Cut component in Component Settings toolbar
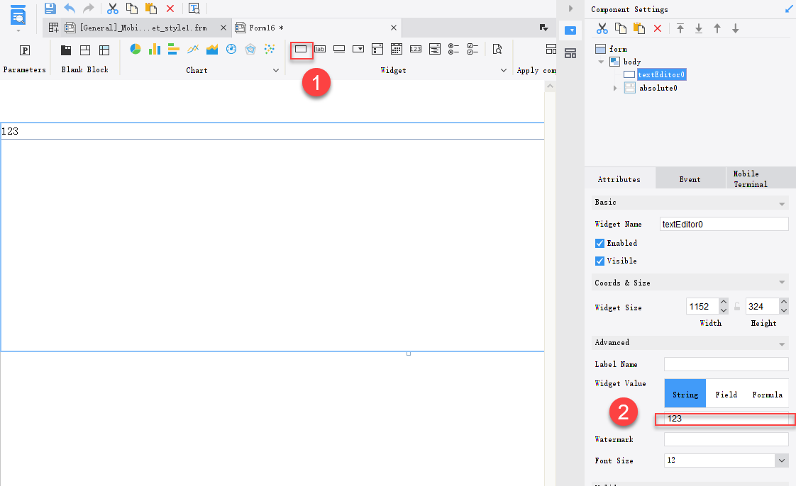The image size is (796, 486). click(602, 28)
